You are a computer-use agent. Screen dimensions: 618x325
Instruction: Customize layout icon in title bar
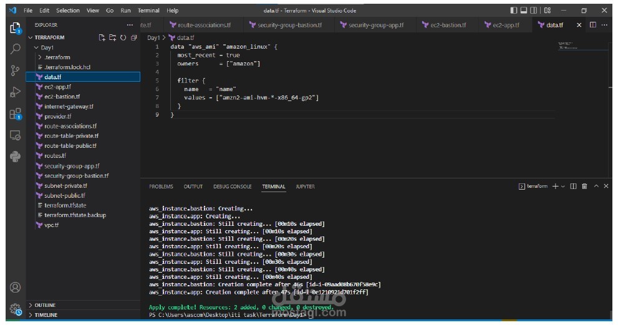[548, 10]
